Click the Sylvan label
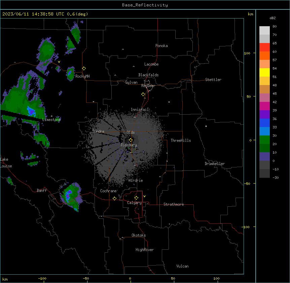290x283 pixels. pyautogui.click(x=131, y=82)
